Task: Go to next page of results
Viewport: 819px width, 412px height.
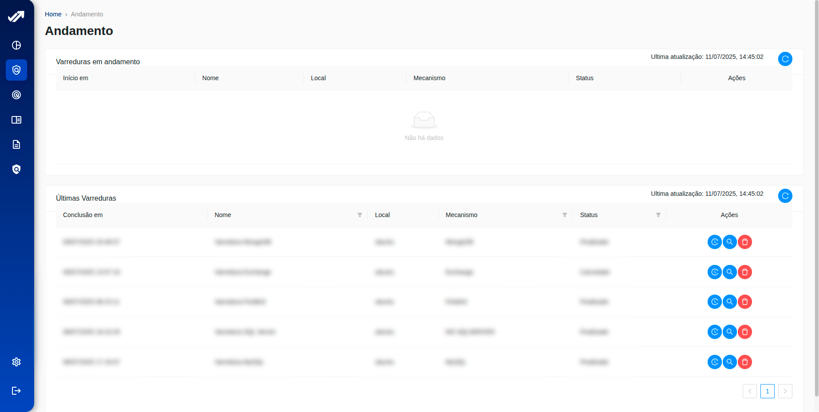Action: [x=785, y=391]
